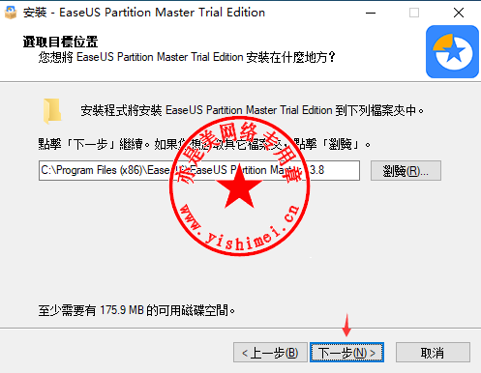The image size is (481, 373).
Task: Focus the C:\Program Files (x86) path field
Action: pyautogui.click(x=199, y=170)
